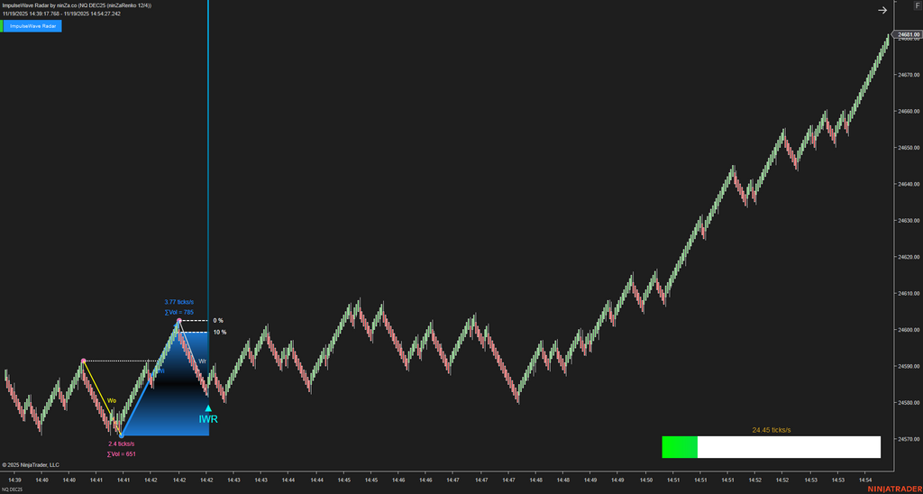Screen dimensions: 923x494
Task: Click the green status strip beside ImpulseWave Radar
Action: coord(1,26)
